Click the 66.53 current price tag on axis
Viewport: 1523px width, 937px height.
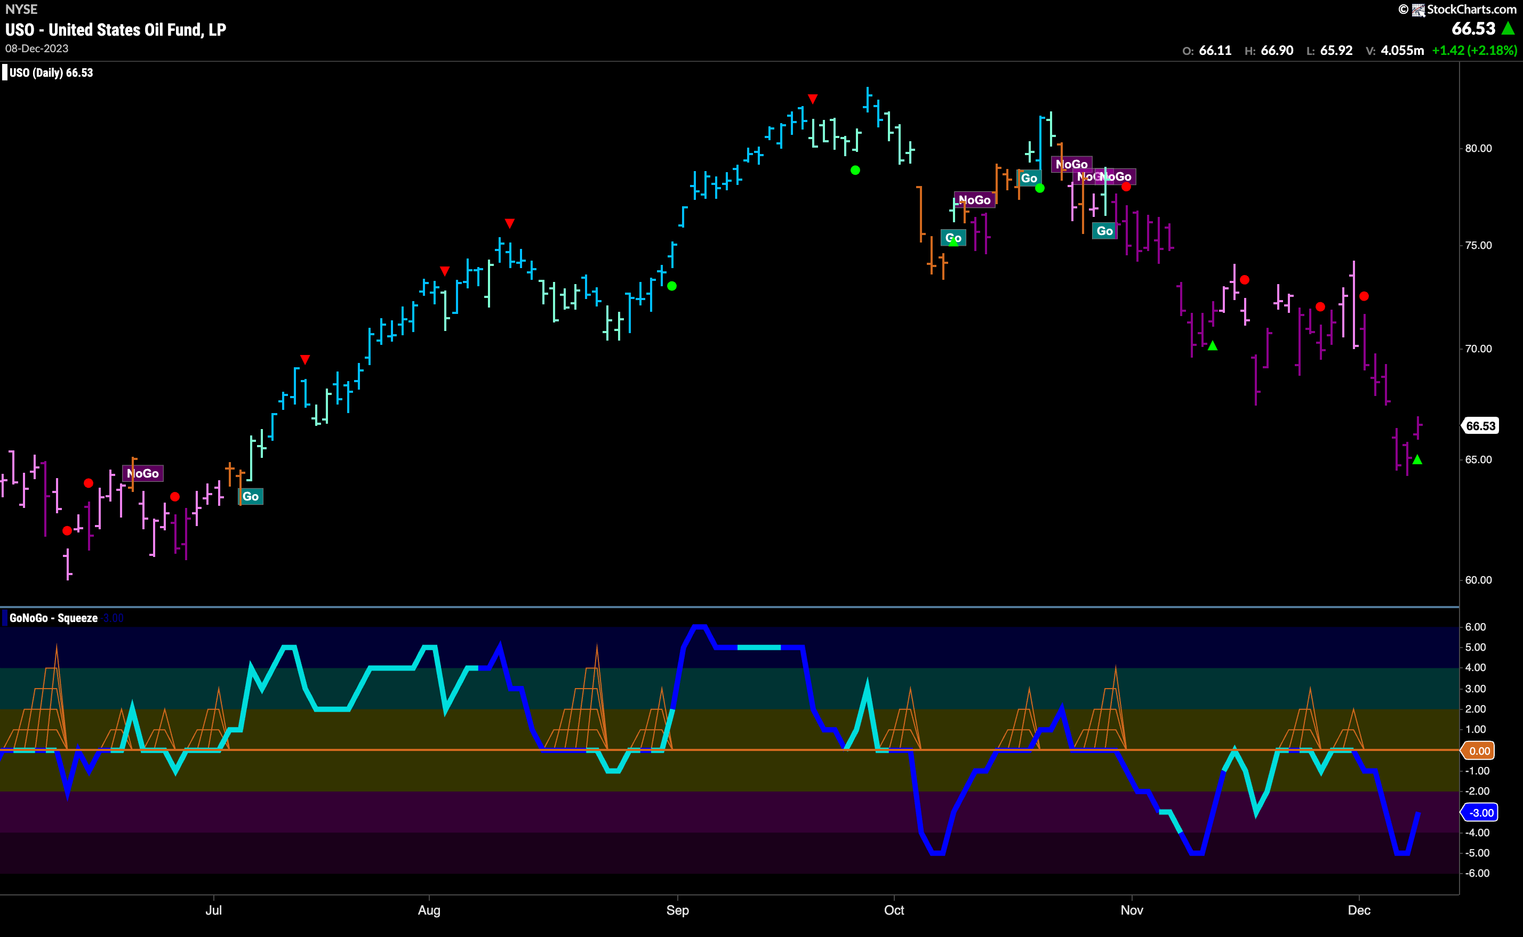(x=1480, y=426)
